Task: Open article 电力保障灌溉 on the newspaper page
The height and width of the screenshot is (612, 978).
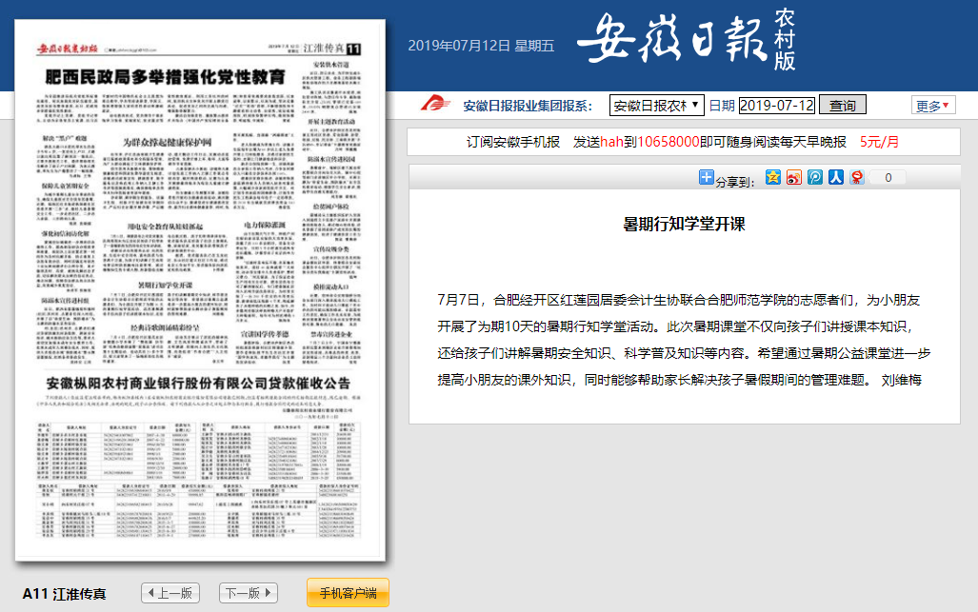Action: (x=259, y=225)
